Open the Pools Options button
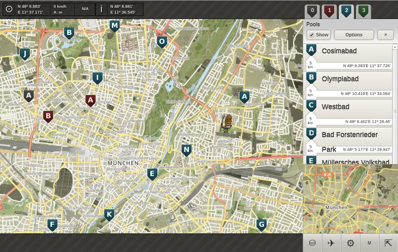This screenshot has width=398, height=252. coord(354,35)
